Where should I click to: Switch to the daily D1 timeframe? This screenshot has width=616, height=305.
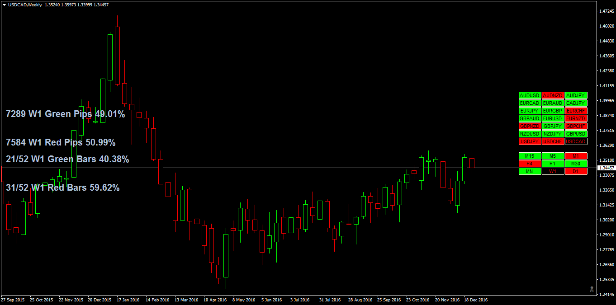coord(576,171)
